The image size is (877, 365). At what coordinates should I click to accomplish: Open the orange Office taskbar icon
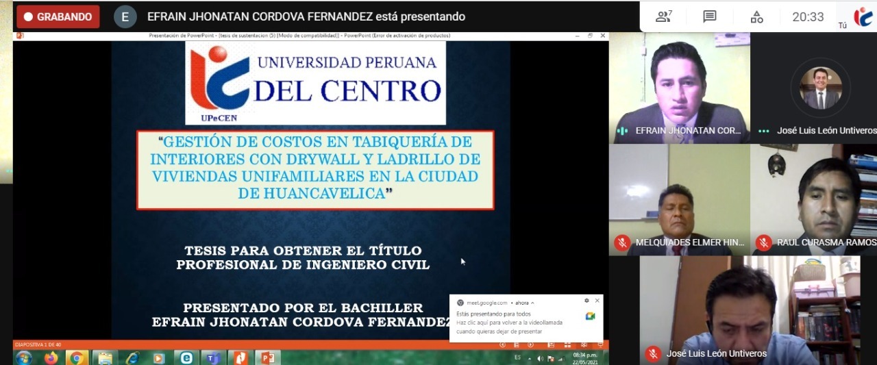click(x=240, y=357)
